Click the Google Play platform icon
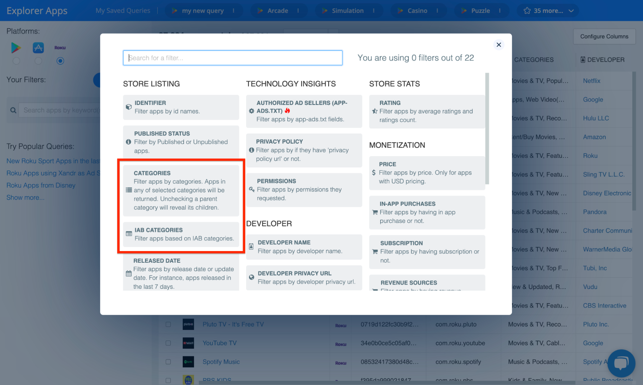Screen dimensions: 643x385 (x=16, y=48)
